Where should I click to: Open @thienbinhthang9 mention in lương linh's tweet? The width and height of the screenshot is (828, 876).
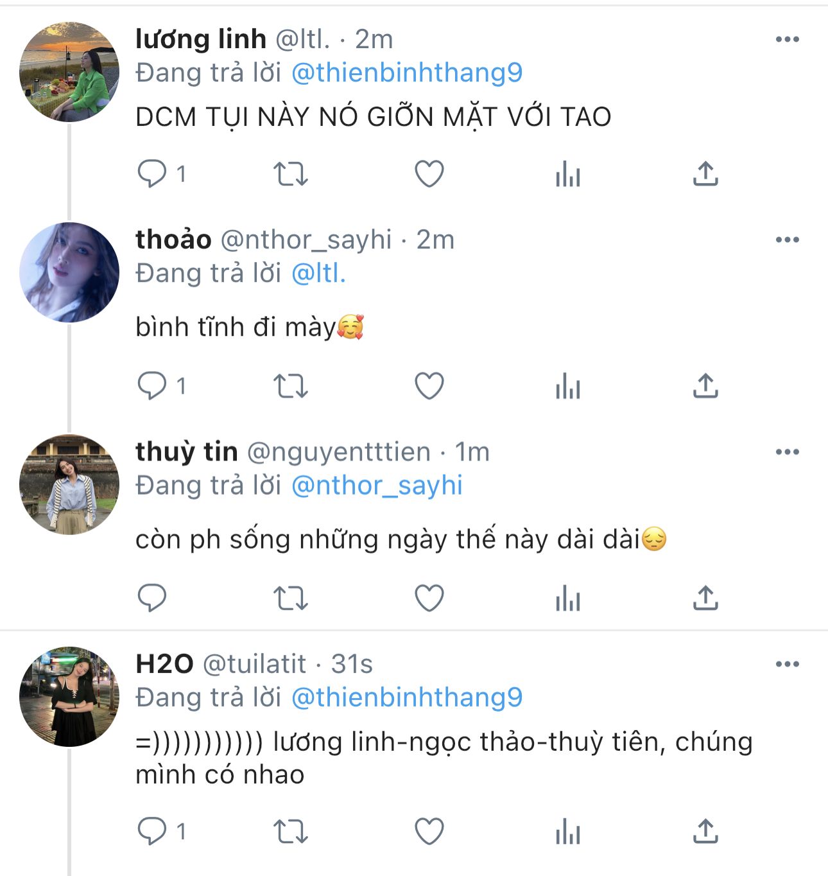tap(407, 73)
